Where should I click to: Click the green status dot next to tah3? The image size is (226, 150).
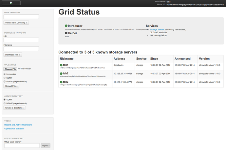[61, 82]
